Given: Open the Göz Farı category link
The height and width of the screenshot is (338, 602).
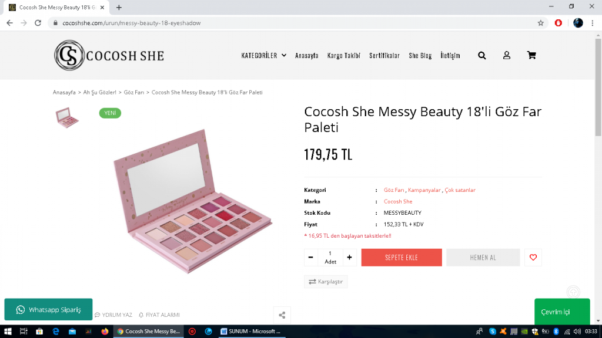Looking at the screenshot, I should click(x=394, y=190).
